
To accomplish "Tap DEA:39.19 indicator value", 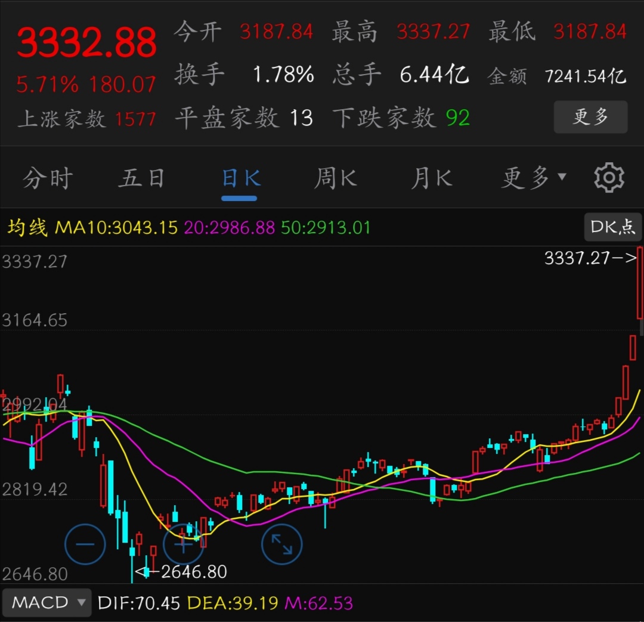I will [233, 603].
